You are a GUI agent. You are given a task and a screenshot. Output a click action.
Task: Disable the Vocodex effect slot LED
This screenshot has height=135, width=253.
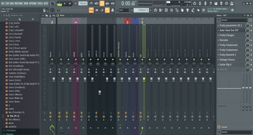pyautogui.click(x=251, y=40)
